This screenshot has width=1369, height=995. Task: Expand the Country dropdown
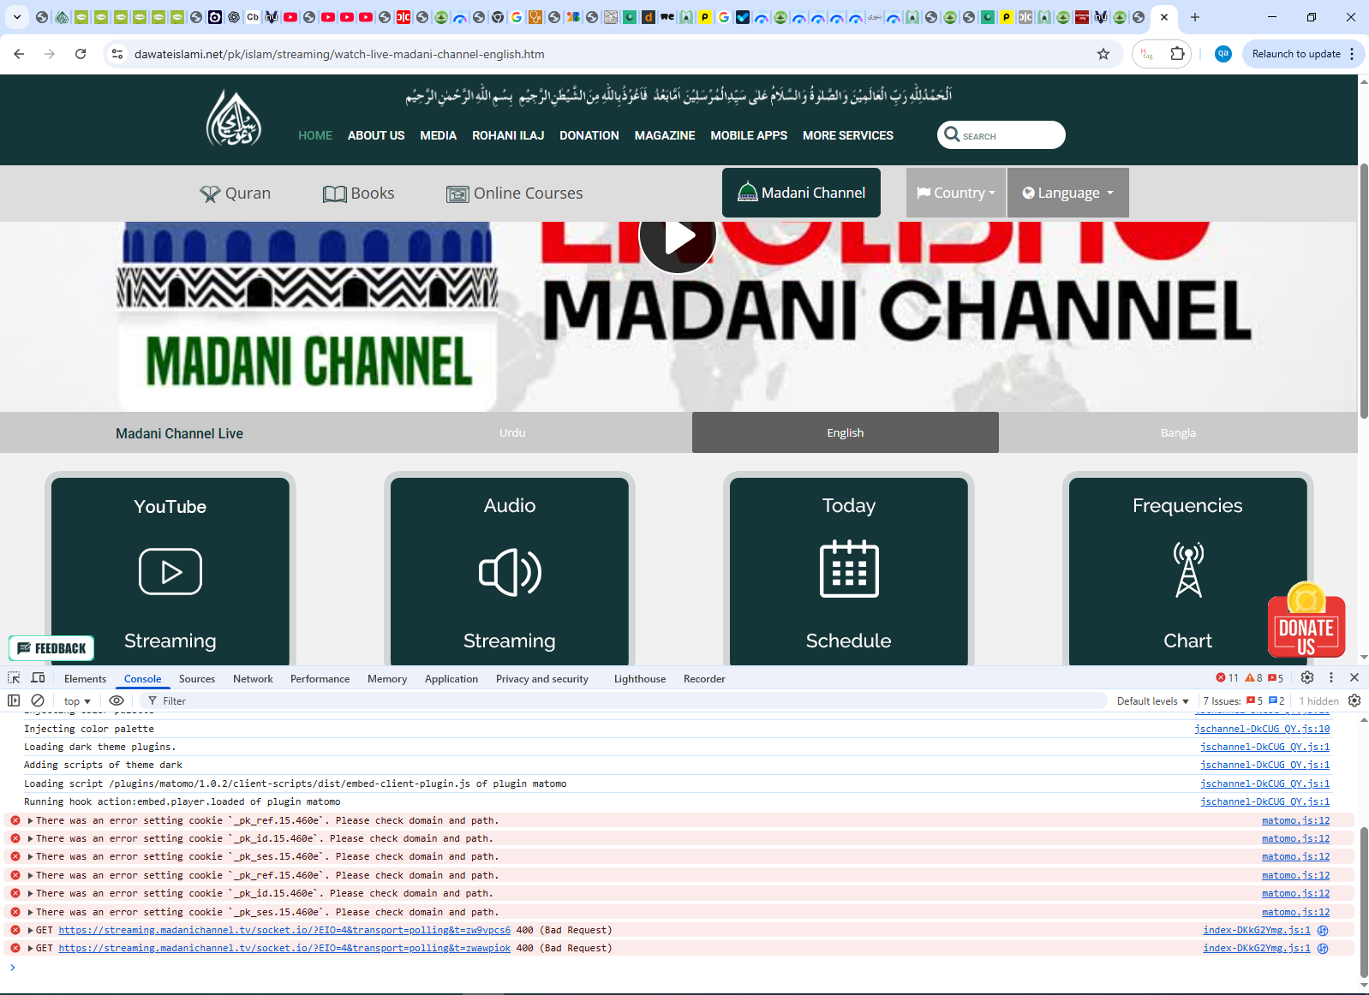coord(955,193)
